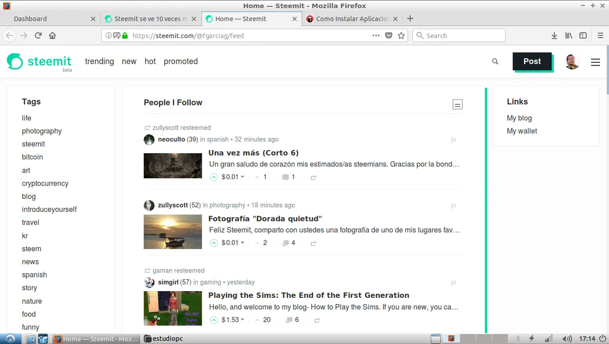
Task: Open the introduceyourself tag
Action: (49, 209)
